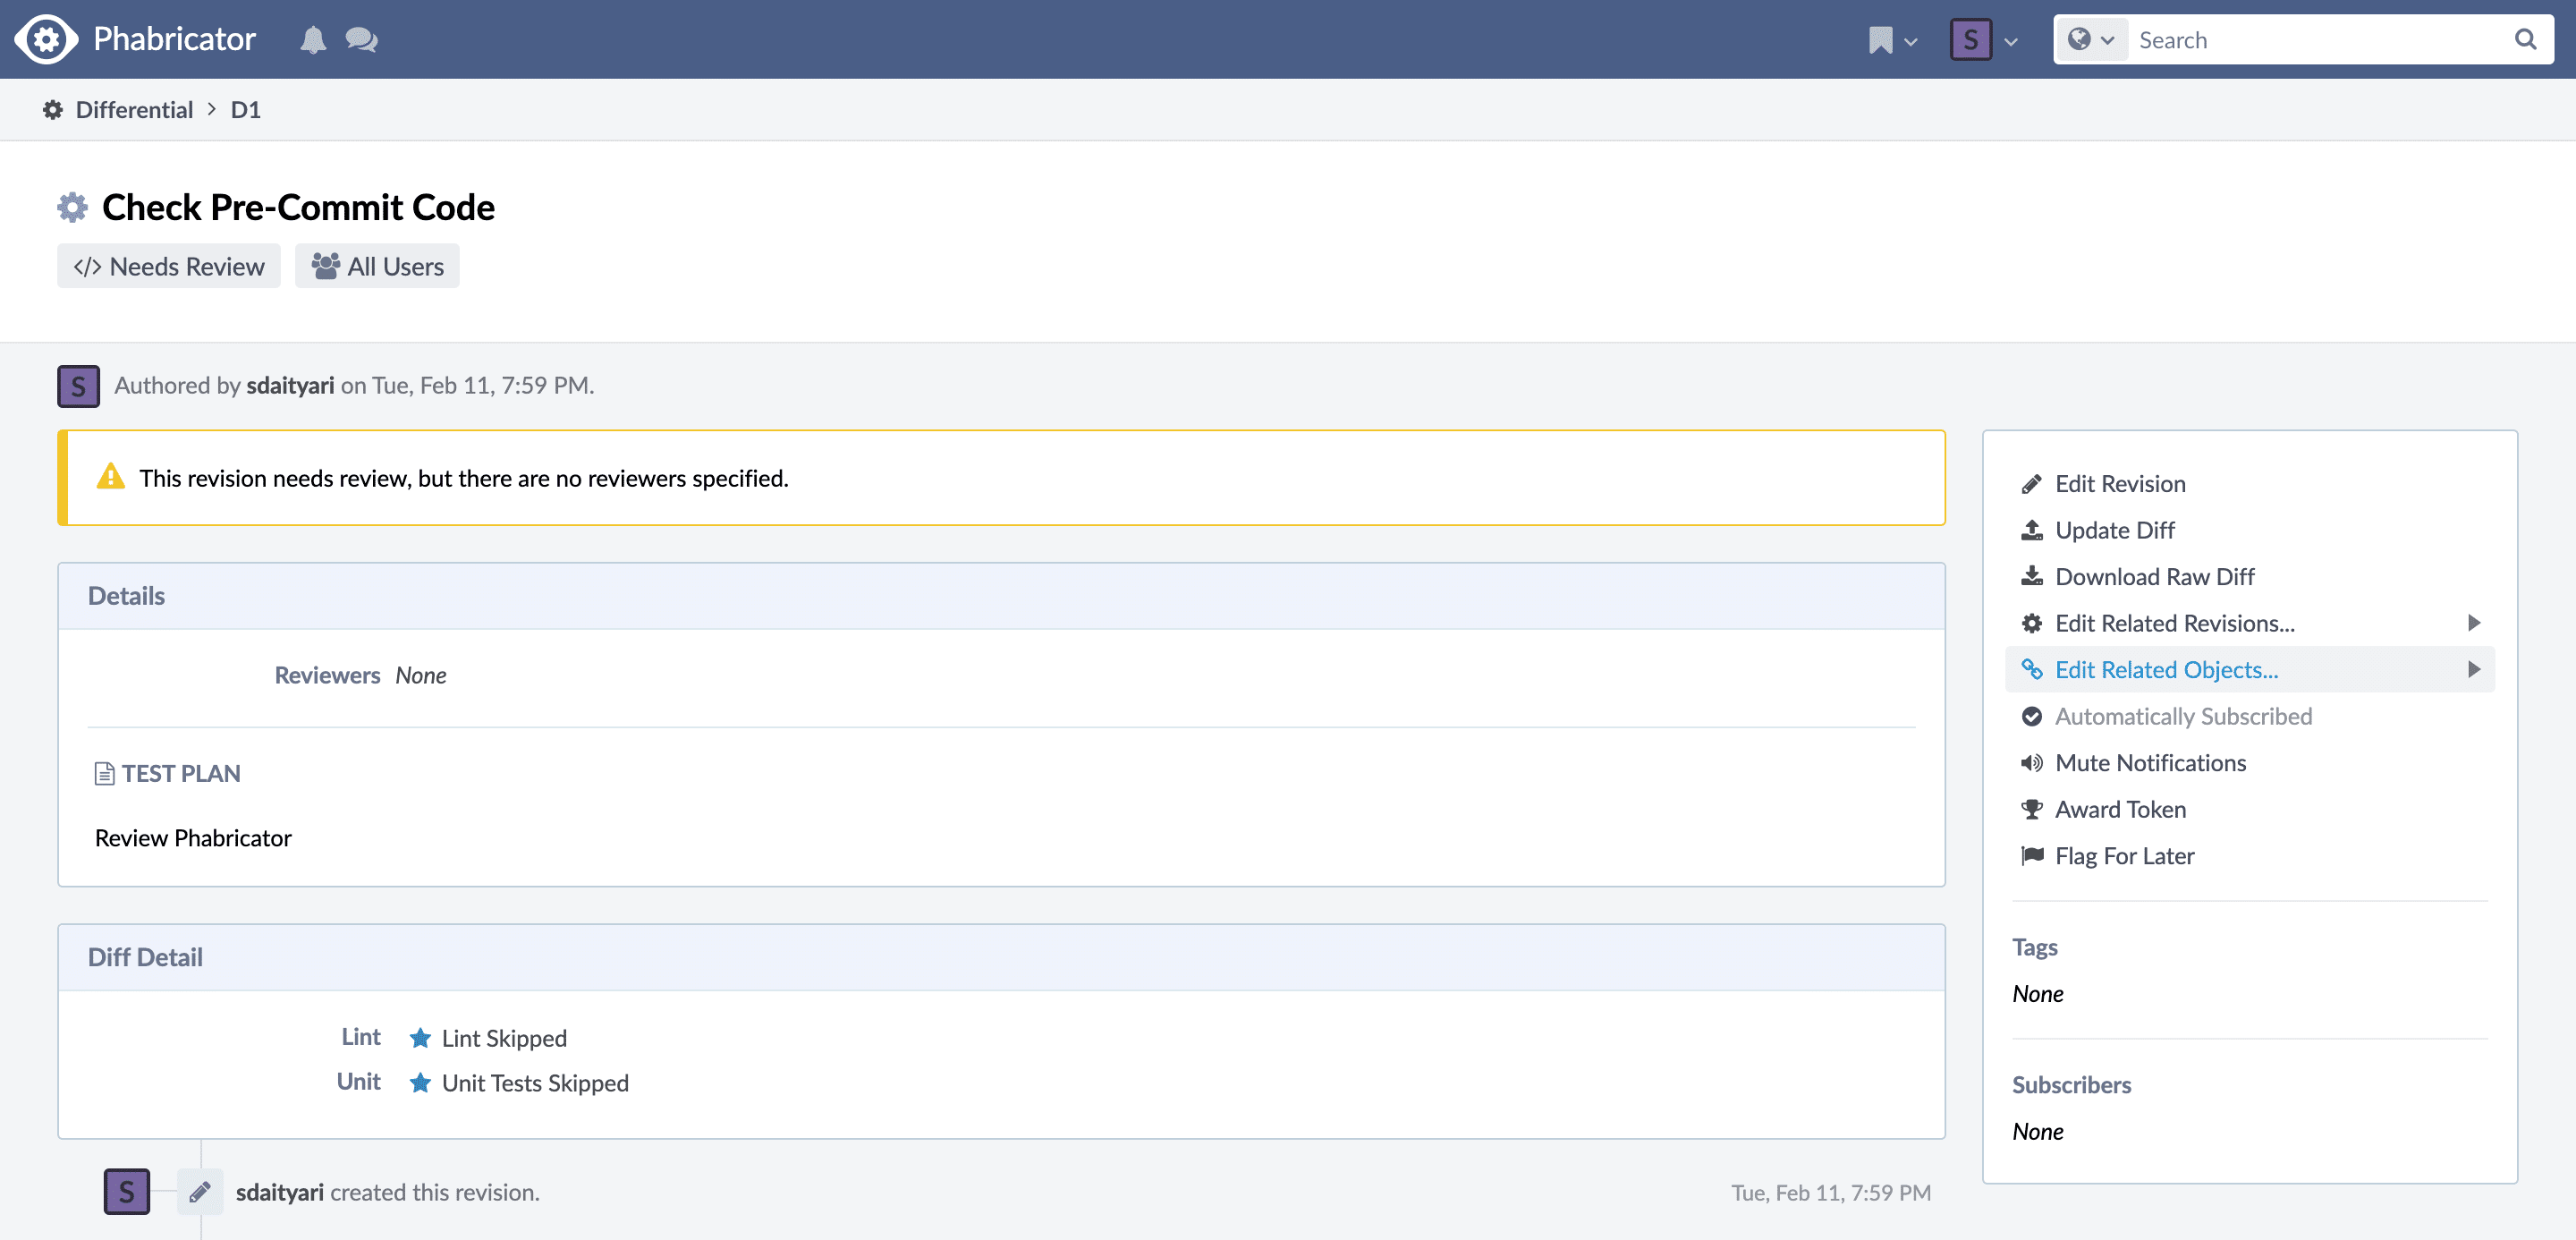Click the Flag For Later menu item
The width and height of the screenshot is (2576, 1240).
2123,855
